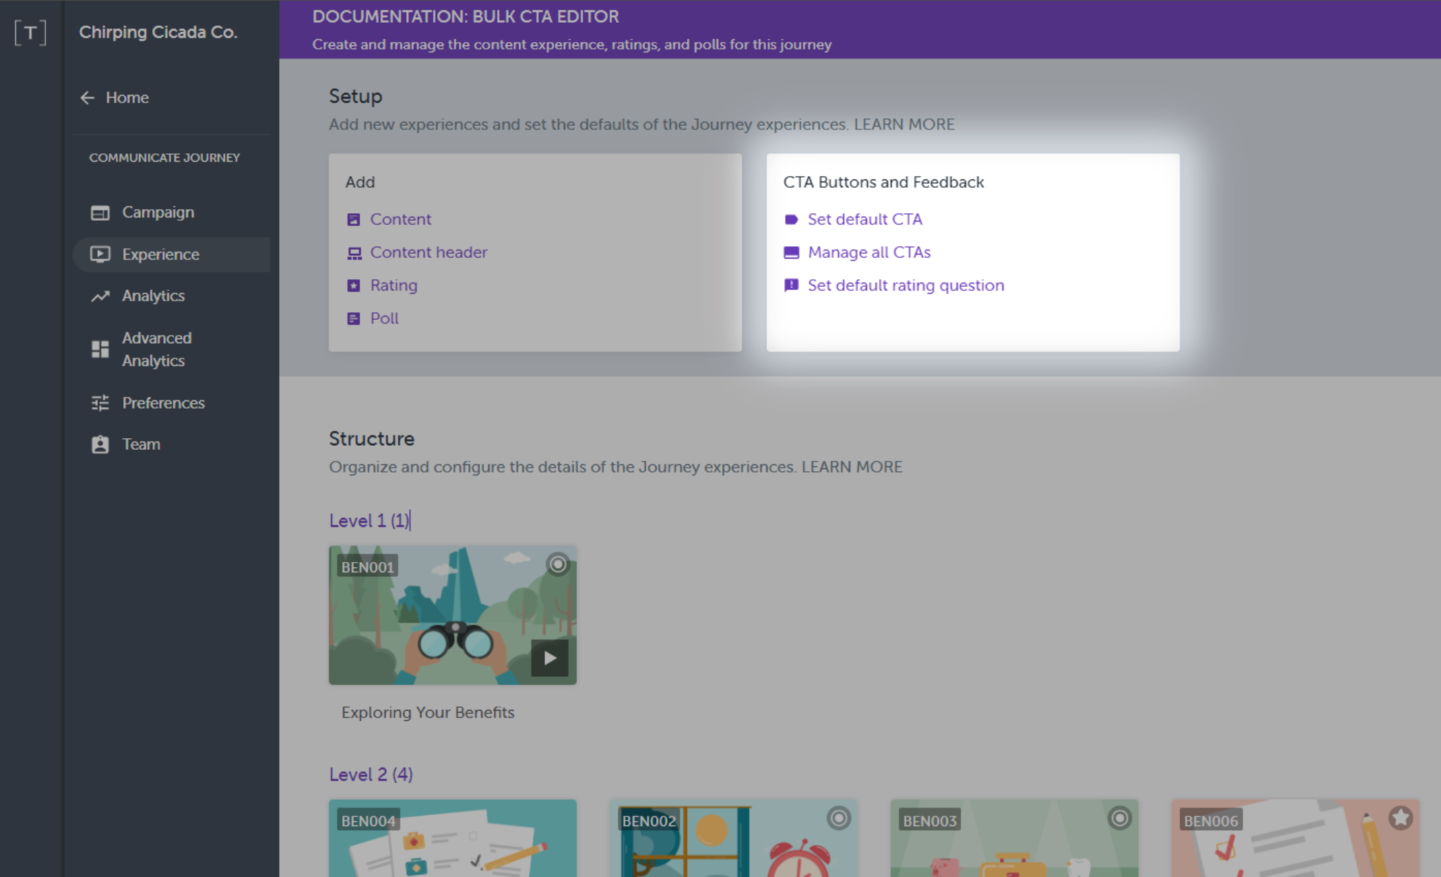This screenshot has height=877, width=1441.
Task: Toggle the circle indicator on BEN003 card
Action: (x=1119, y=818)
